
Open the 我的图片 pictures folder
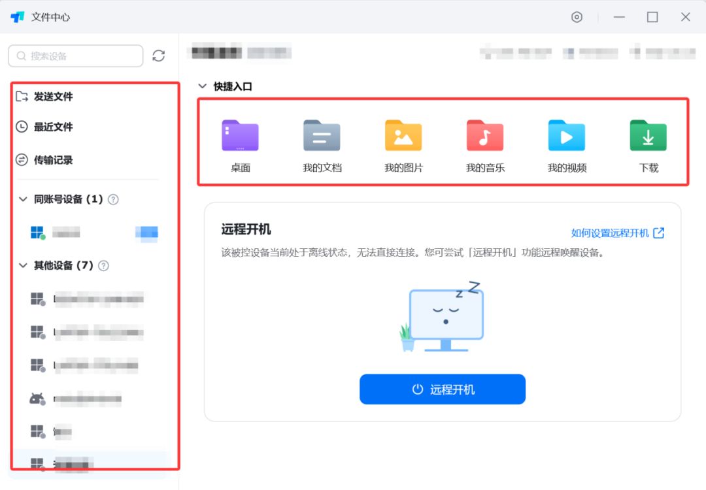click(403, 146)
